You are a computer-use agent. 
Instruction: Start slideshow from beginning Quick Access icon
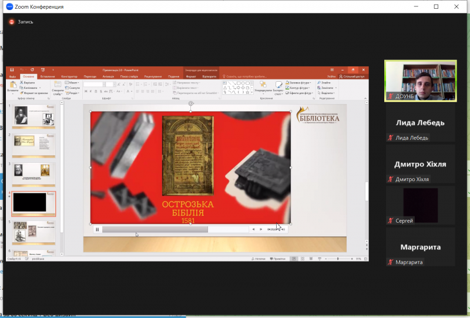42,70
